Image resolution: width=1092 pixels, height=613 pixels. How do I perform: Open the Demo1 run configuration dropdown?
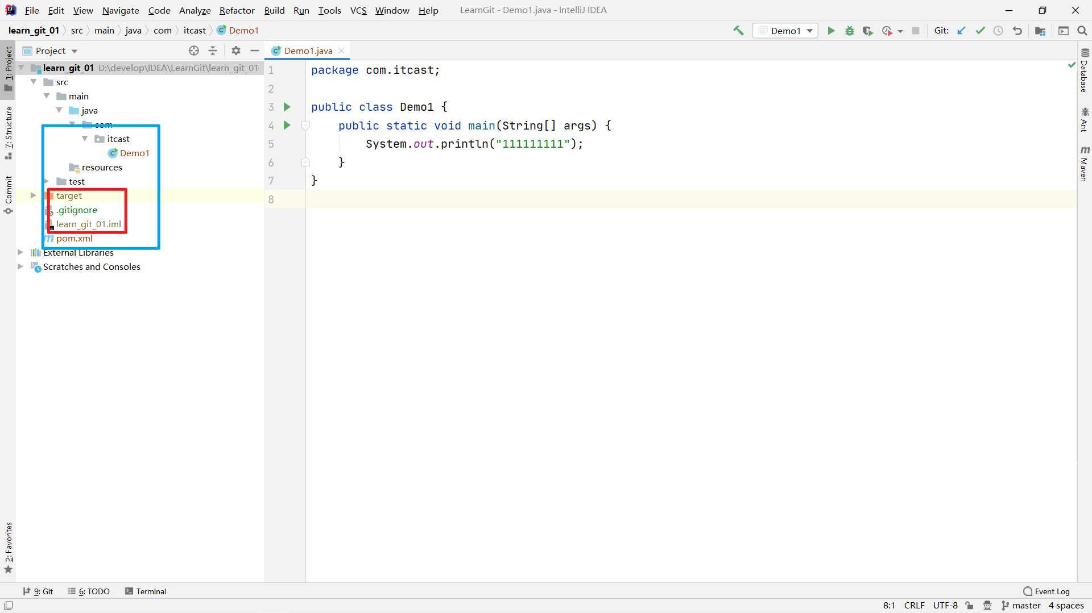click(x=785, y=31)
